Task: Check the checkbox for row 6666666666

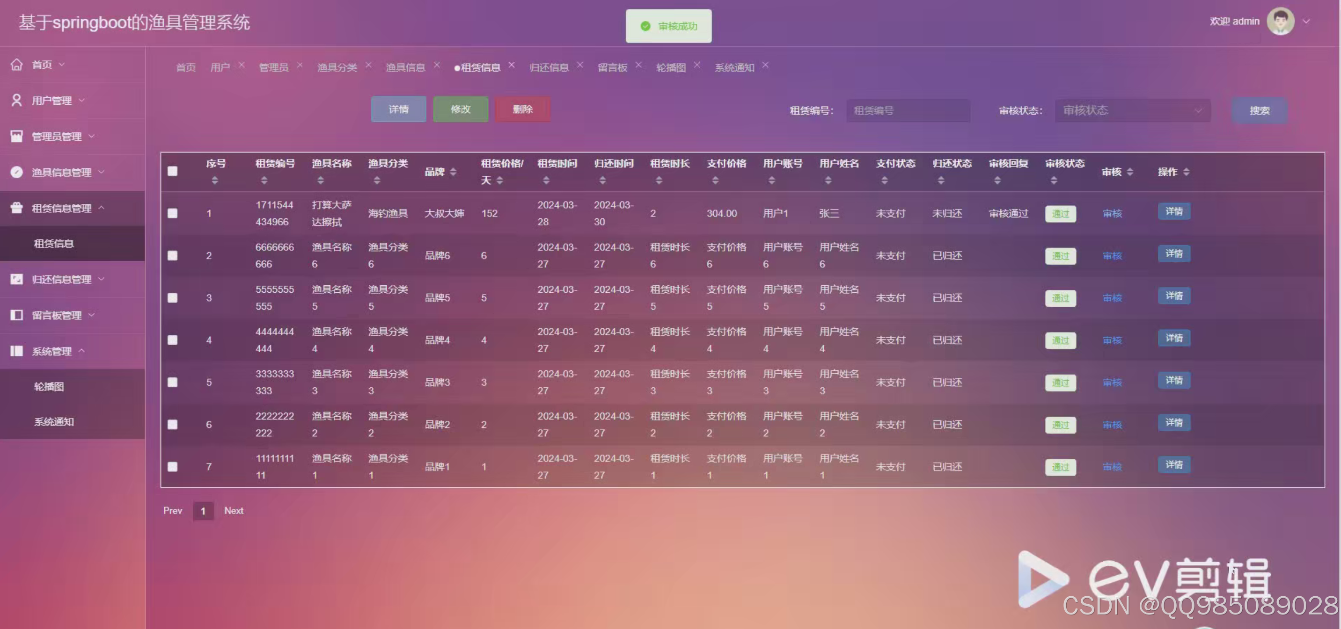Action: [172, 255]
